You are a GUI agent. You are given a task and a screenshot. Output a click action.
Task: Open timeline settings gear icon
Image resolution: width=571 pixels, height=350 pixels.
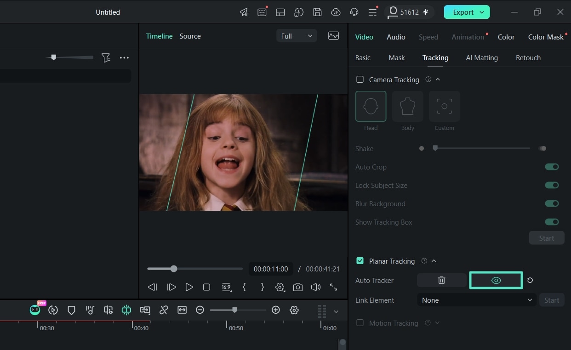294,310
